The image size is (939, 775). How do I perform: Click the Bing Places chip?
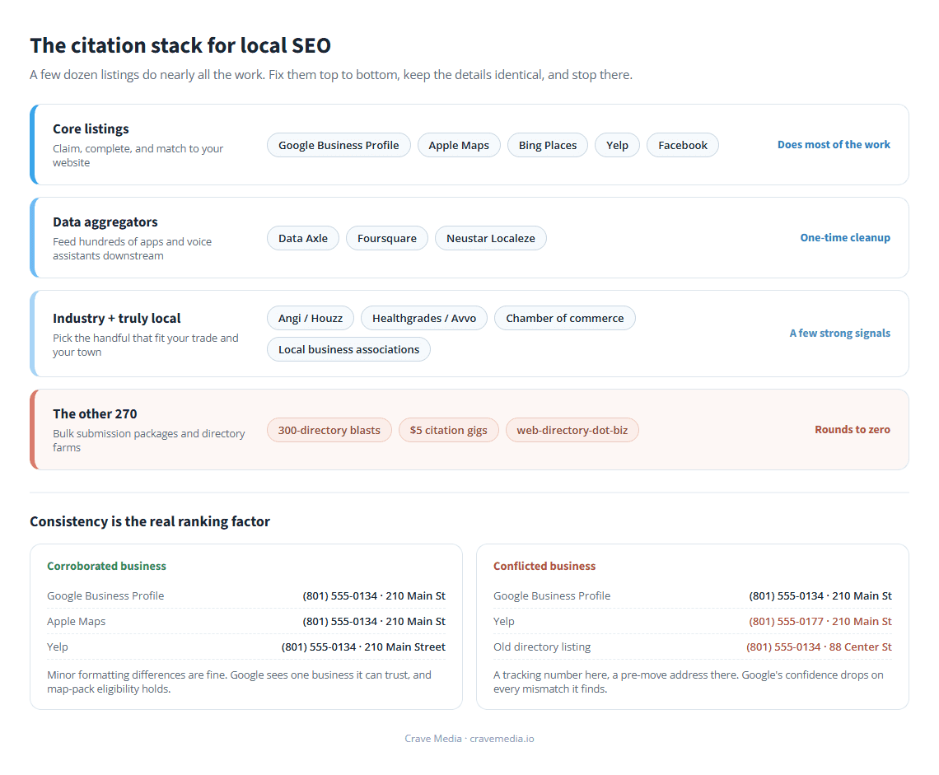[548, 145]
